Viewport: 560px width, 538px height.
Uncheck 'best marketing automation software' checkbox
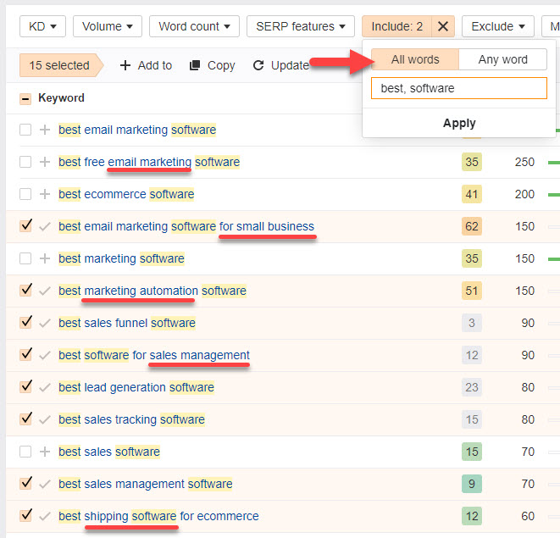coord(25,290)
